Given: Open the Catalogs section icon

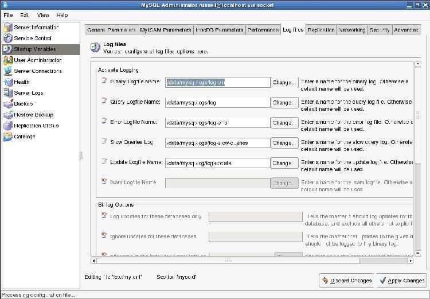Looking at the screenshot, I should click(x=8, y=137).
